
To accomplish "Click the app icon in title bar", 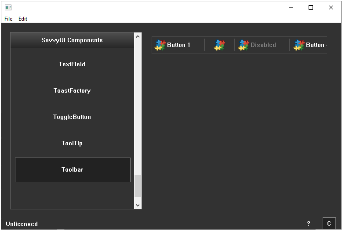I will (x=8, y=7).
